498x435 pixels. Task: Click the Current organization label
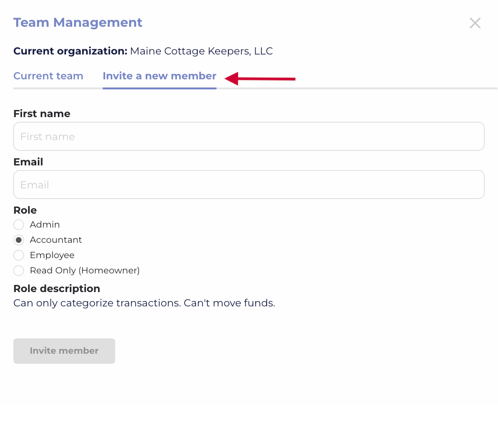point(71,51)
